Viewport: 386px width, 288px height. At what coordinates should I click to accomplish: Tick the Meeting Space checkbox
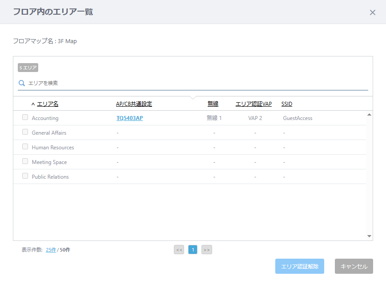tap(25, 161)
